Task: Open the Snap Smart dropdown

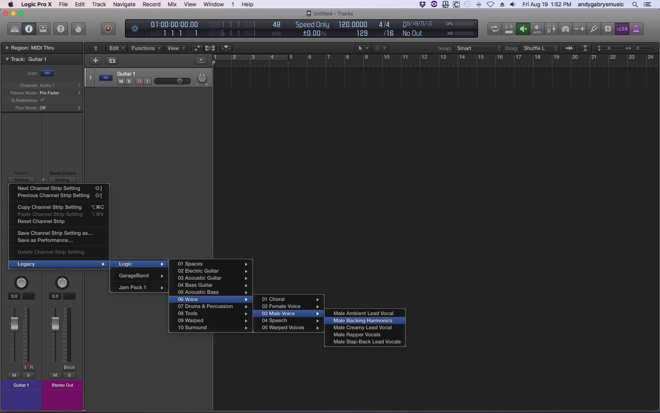Action: click(478, 48)
